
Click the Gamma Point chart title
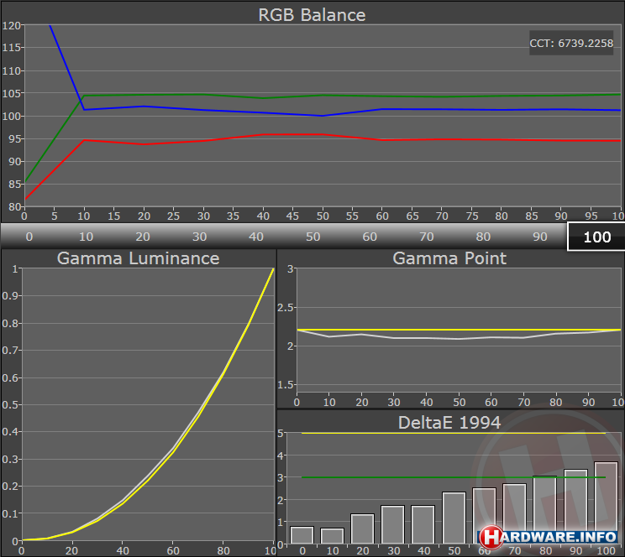click(449, 258)
